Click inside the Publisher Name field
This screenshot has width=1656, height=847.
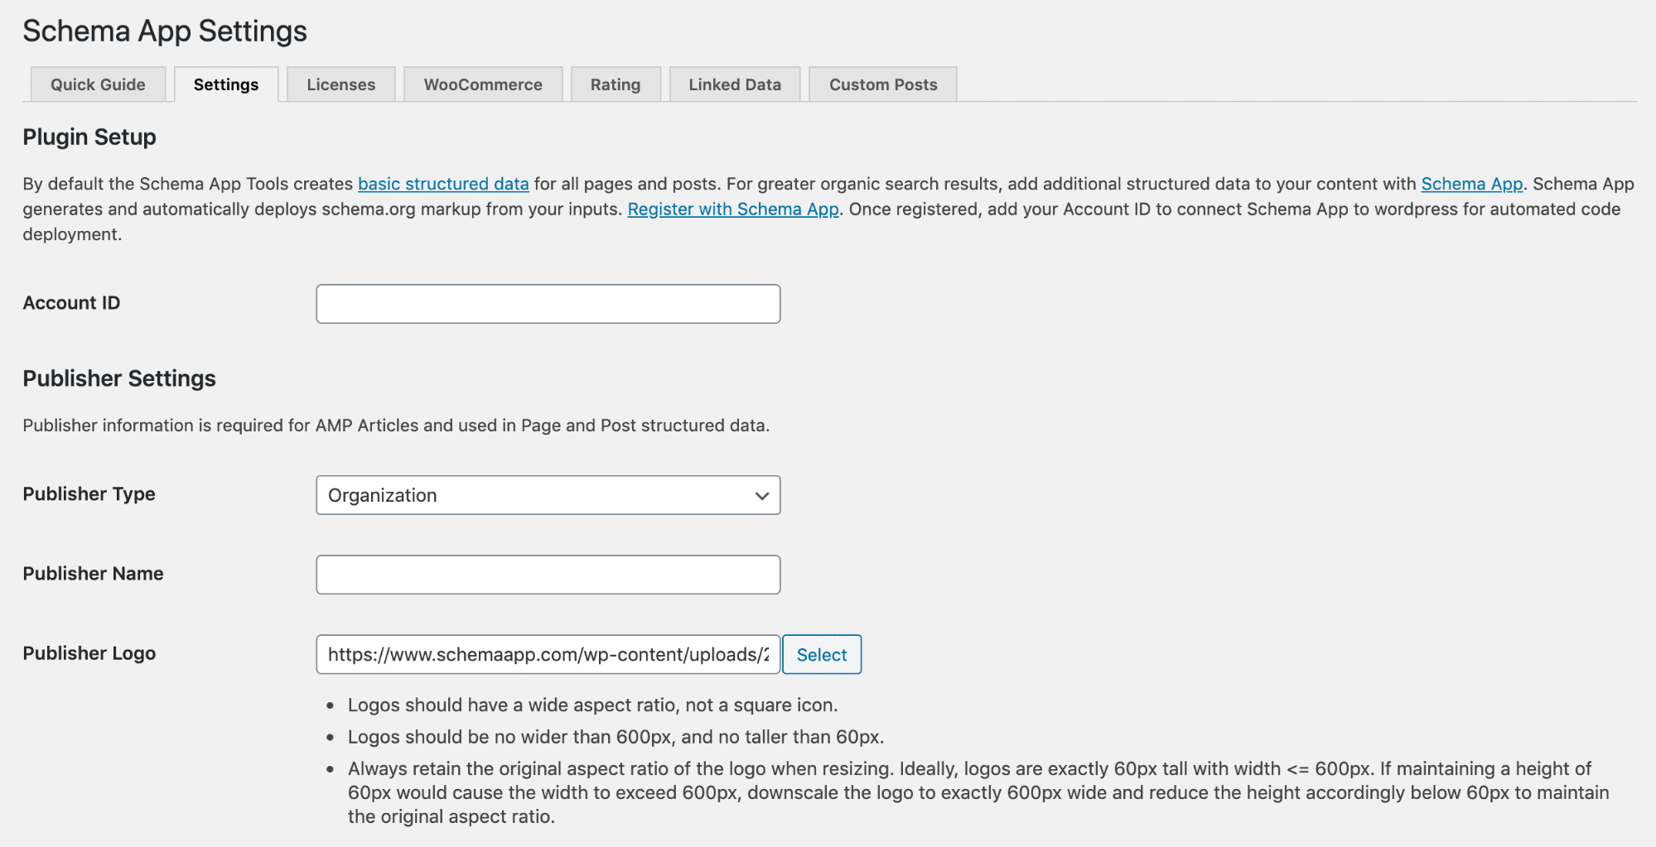click(548, 575)
